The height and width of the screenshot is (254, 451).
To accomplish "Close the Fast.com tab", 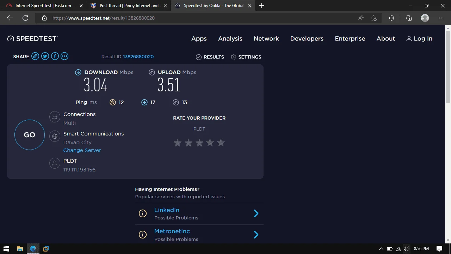I will pyautogui.click(x=81, y=6).
